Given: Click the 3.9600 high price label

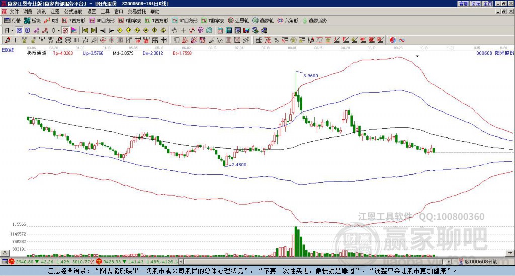Looking at the screenshot, I should coord(311,76).
